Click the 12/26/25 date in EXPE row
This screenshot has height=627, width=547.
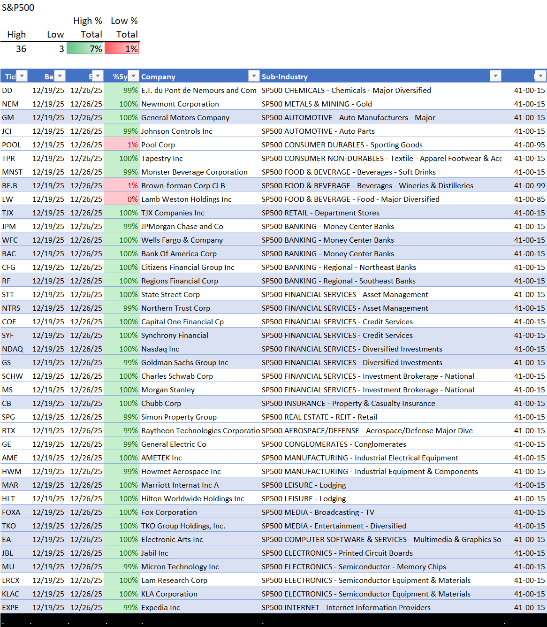pyautogui.click(x=86, y=607)
